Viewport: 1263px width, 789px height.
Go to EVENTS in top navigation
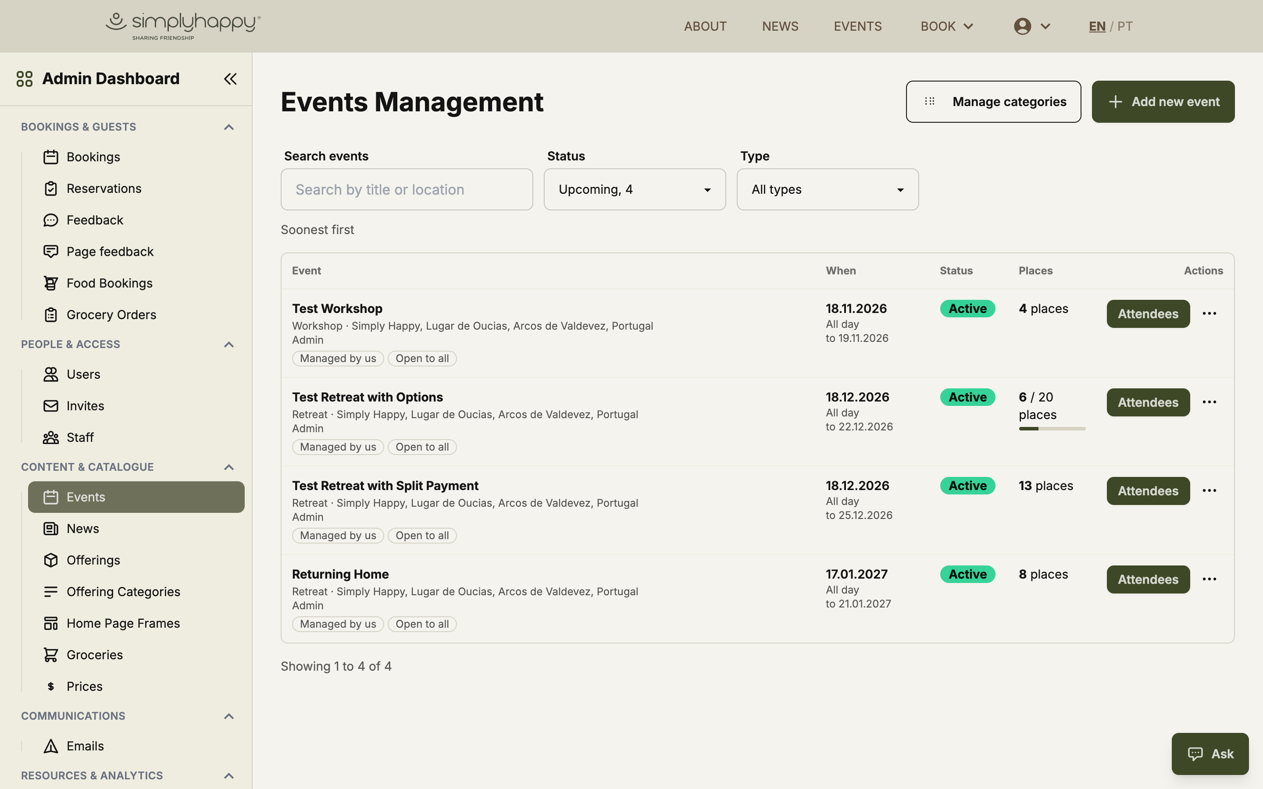[x=857, y=26]
